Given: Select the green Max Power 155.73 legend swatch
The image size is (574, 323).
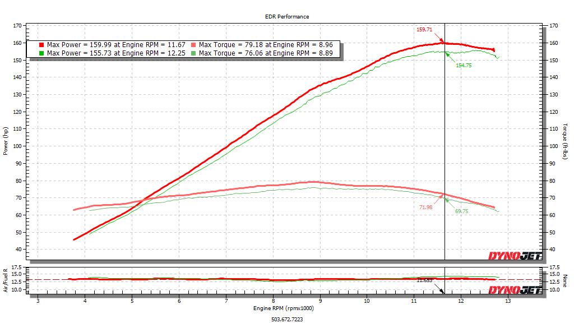Looking at the screenshot, I should tap(41, 53).
